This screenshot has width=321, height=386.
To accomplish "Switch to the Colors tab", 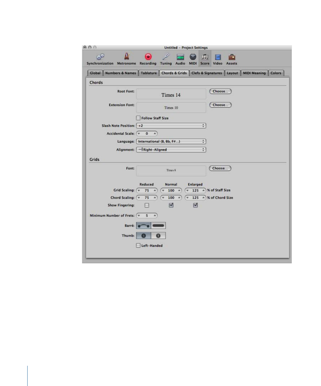I will tap(276, 73).
